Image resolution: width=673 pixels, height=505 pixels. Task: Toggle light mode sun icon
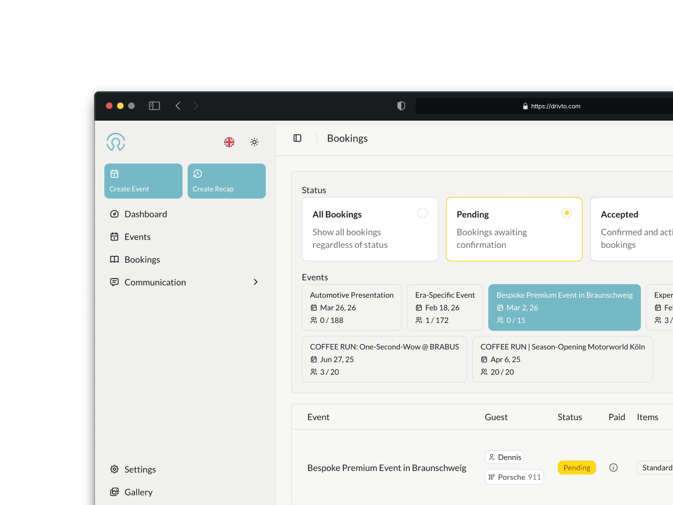pyautogui.click(x=254, y=142)
